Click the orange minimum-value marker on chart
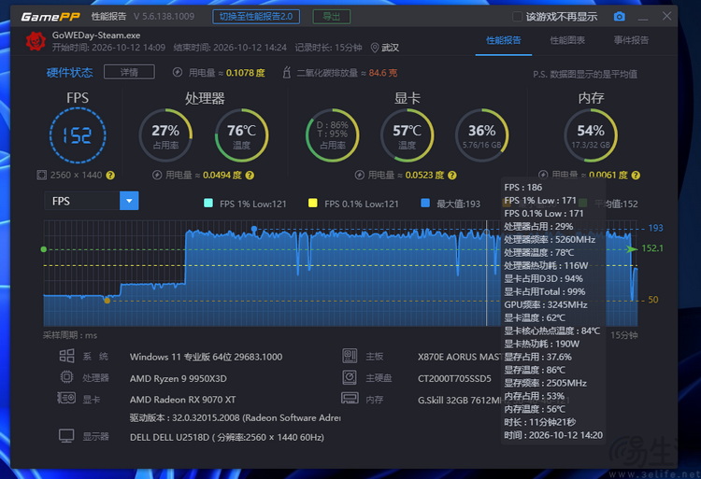This screenshot has height=479, width=701. pos(107,301)
